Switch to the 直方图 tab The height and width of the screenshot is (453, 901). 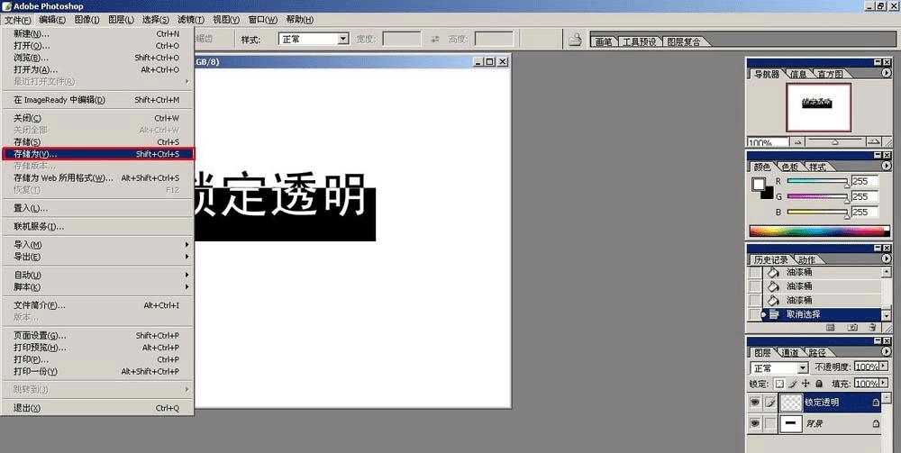[x=830, y=74]
